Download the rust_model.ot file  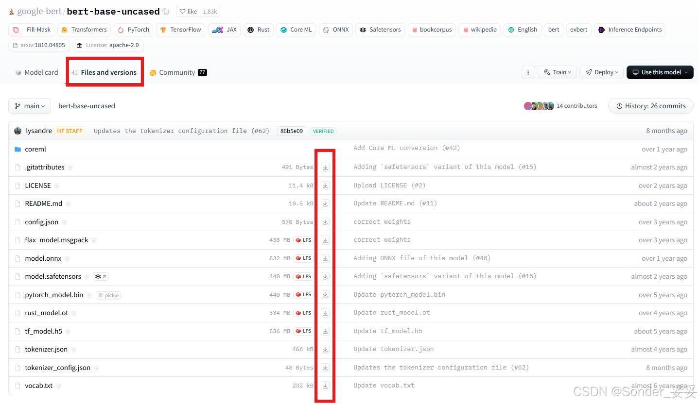click(x=325, y=313)
